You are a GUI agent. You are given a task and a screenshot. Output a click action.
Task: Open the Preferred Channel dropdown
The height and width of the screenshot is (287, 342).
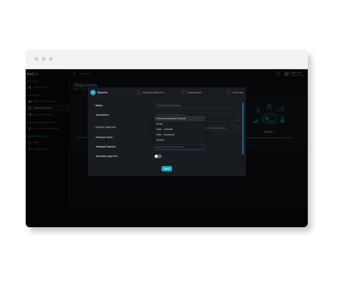tap(180, 147)
